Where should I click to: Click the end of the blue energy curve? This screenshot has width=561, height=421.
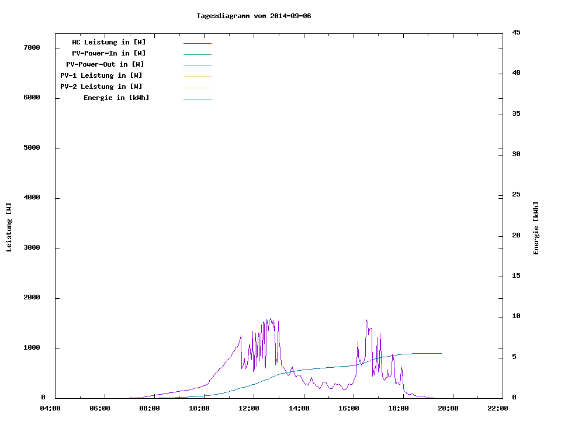[x=441, y=353]
